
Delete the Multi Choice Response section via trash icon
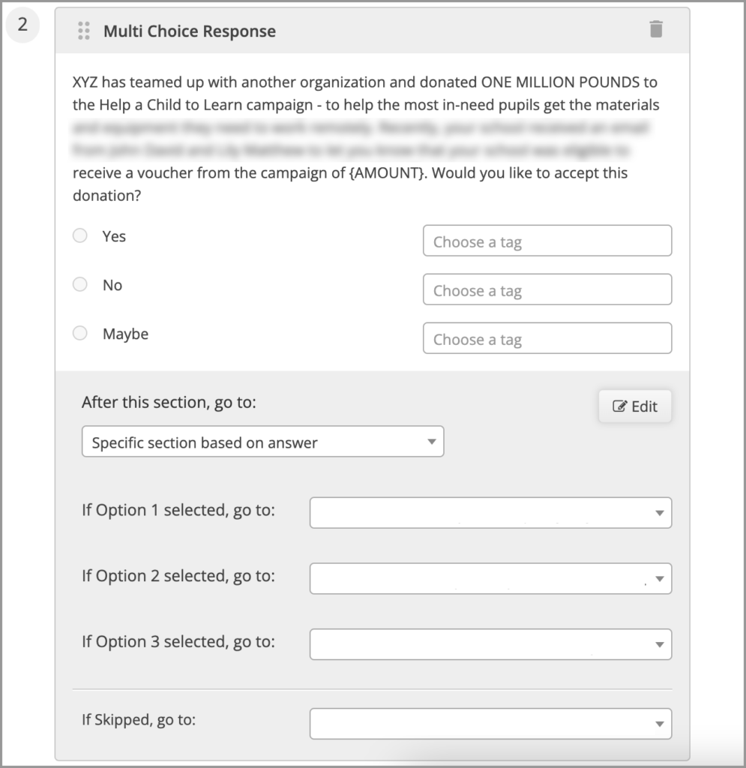click(x=656, y=29)
